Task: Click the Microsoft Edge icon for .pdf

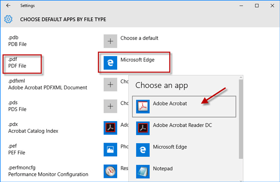Action: (x=110, y=63)
